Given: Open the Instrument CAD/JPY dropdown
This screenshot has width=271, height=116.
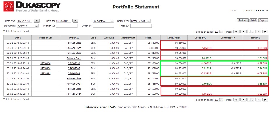Looking at the screenshot, I should tap(28, 26).
